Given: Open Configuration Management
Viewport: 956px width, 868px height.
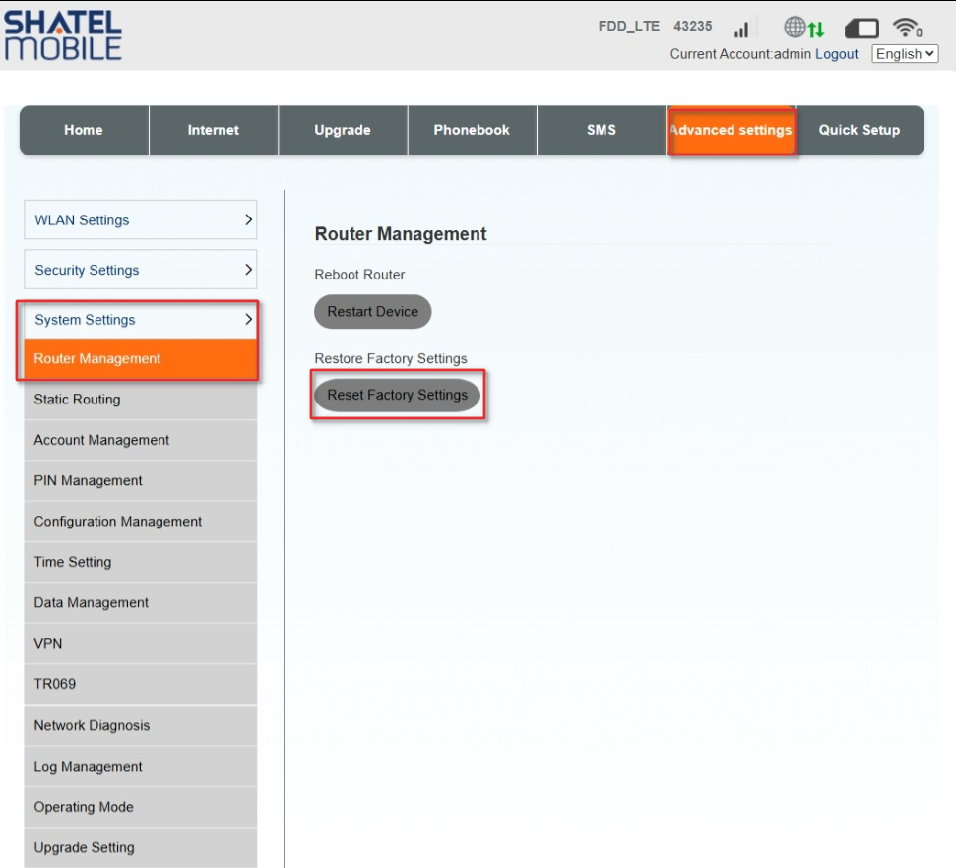Looking at the screenshot, I should click(x=140, y=522).
